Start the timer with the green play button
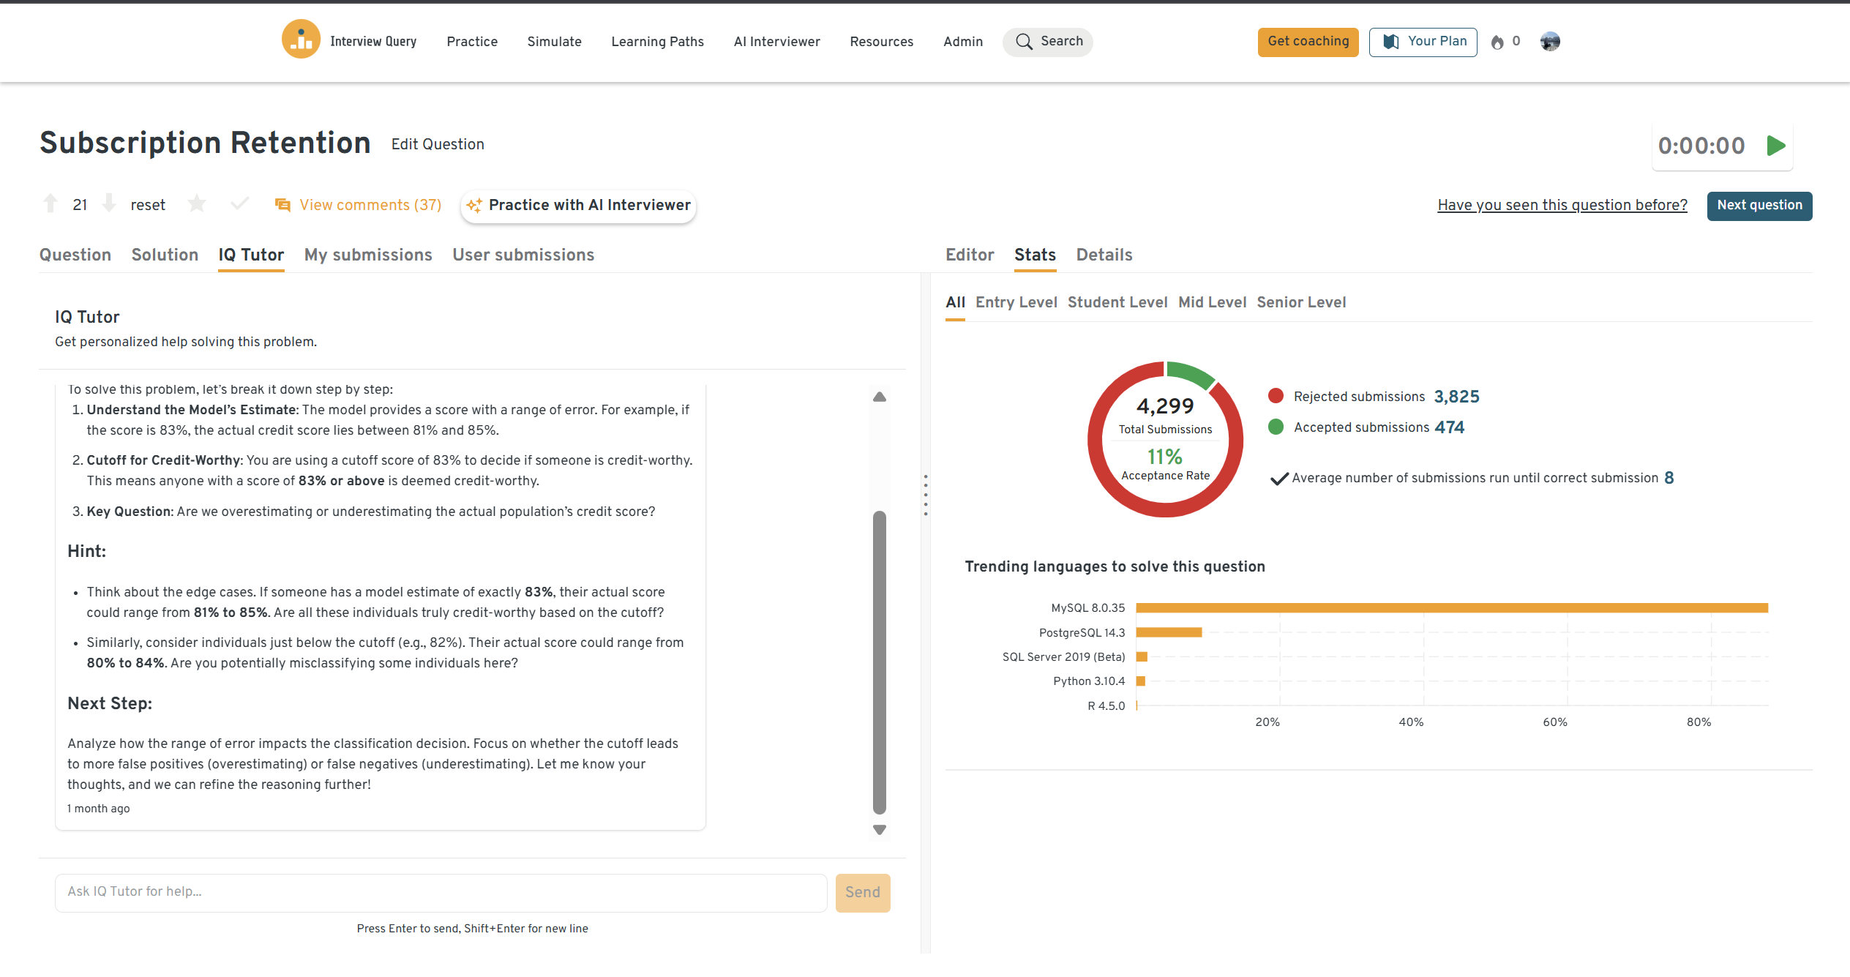 click(x=1775, y=146)
